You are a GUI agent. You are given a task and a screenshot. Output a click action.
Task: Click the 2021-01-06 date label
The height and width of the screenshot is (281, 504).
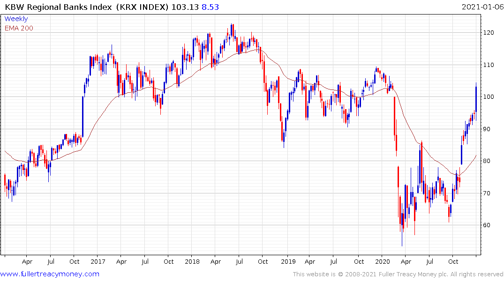(482, 7)
